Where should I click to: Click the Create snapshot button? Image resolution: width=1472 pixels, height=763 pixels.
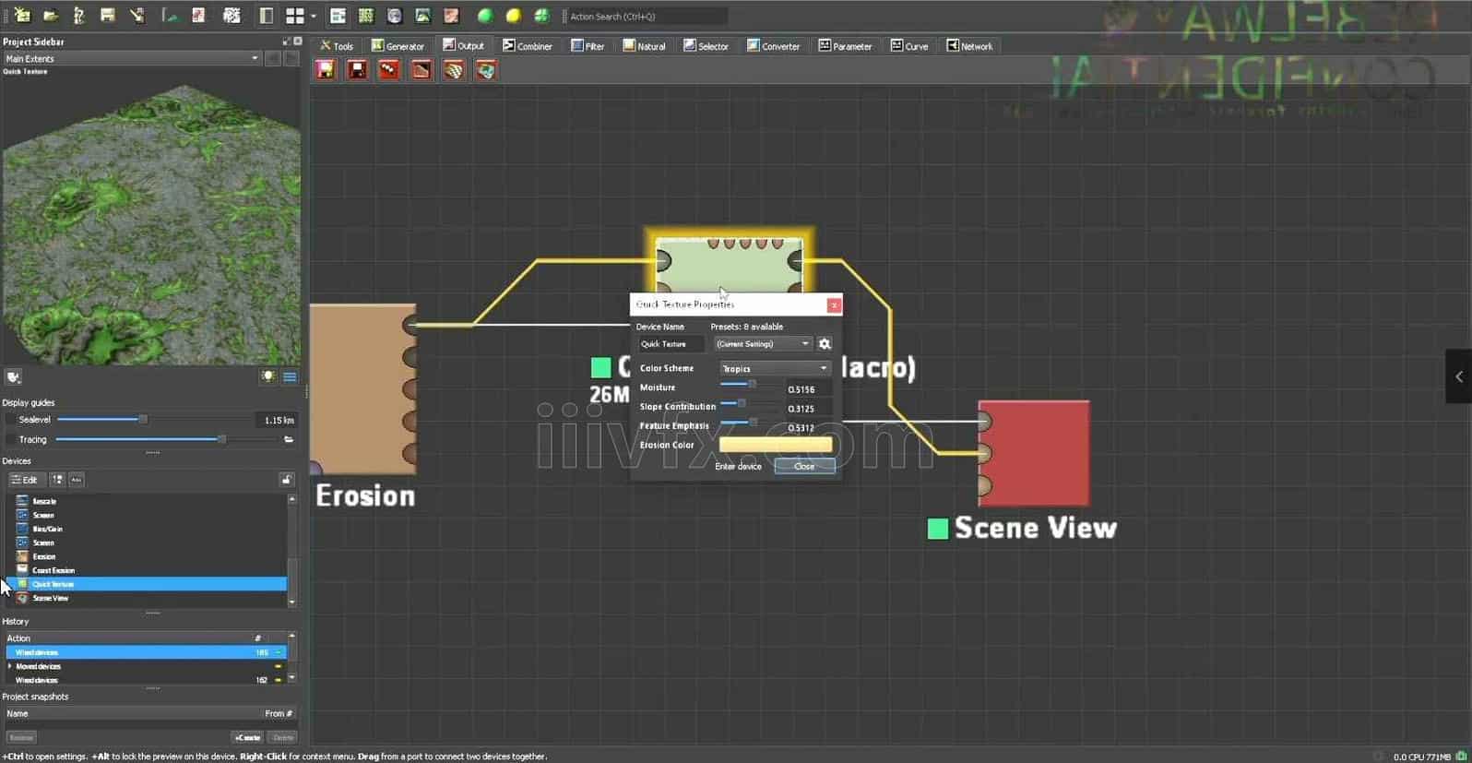[x=247, y=737]
